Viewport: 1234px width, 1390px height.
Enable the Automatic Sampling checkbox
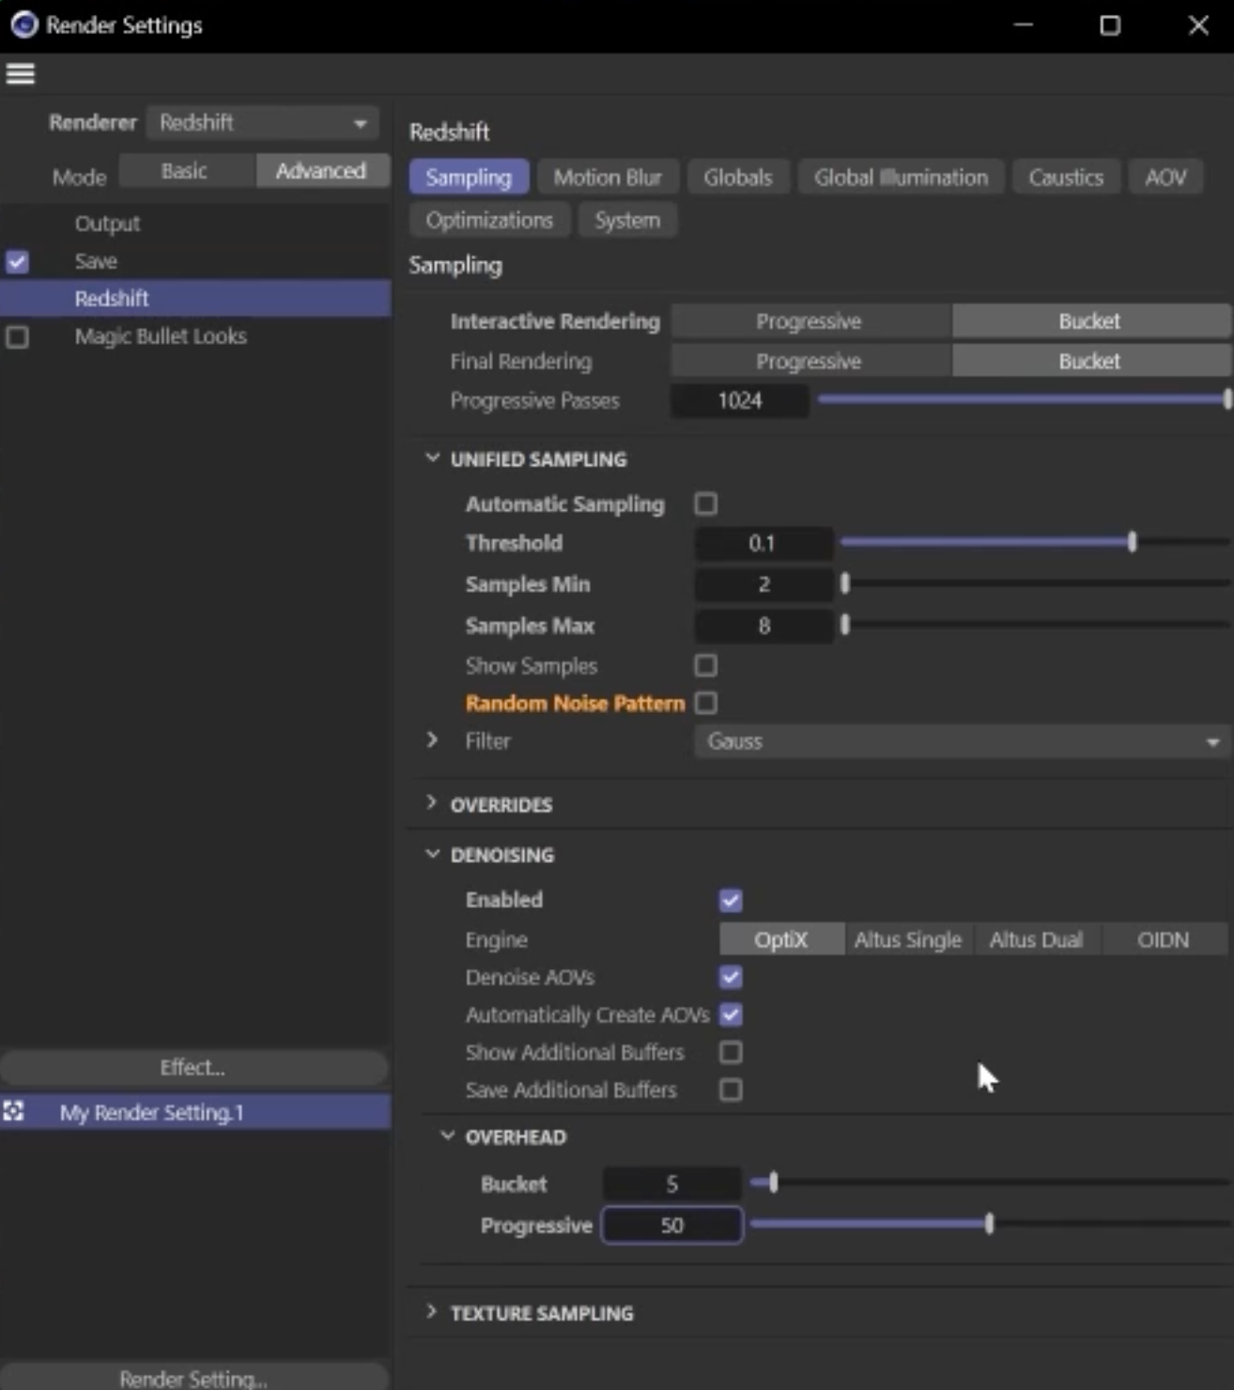coord(706,504)
